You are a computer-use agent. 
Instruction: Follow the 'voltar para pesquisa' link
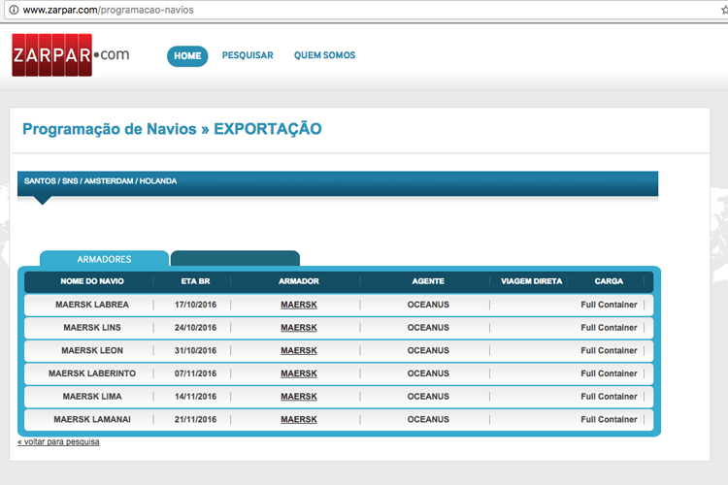coord(58,442)
